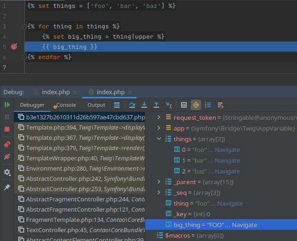Expand the request_token variable

point(159,117)
